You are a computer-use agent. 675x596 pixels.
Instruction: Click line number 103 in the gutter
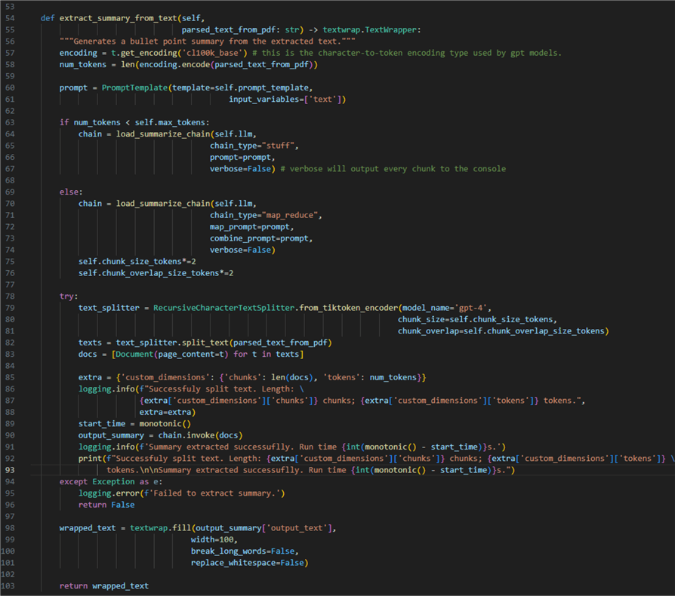click(8, 585)
